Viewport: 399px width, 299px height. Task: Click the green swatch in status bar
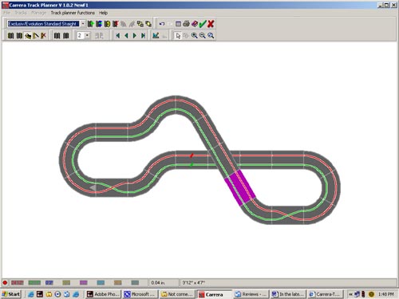coord(34,282)
